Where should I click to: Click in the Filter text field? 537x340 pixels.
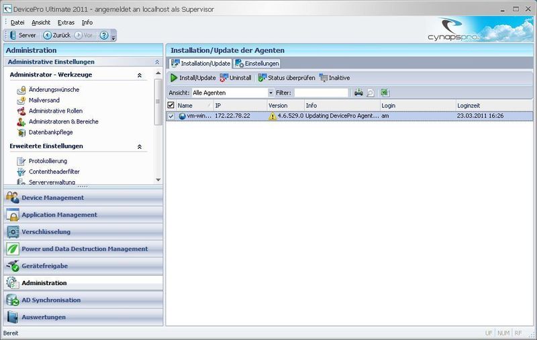322,93
